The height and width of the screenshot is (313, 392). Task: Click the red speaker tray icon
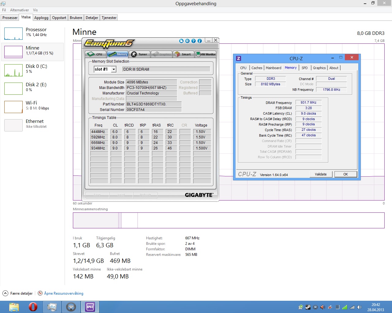[x=323, y=307]
